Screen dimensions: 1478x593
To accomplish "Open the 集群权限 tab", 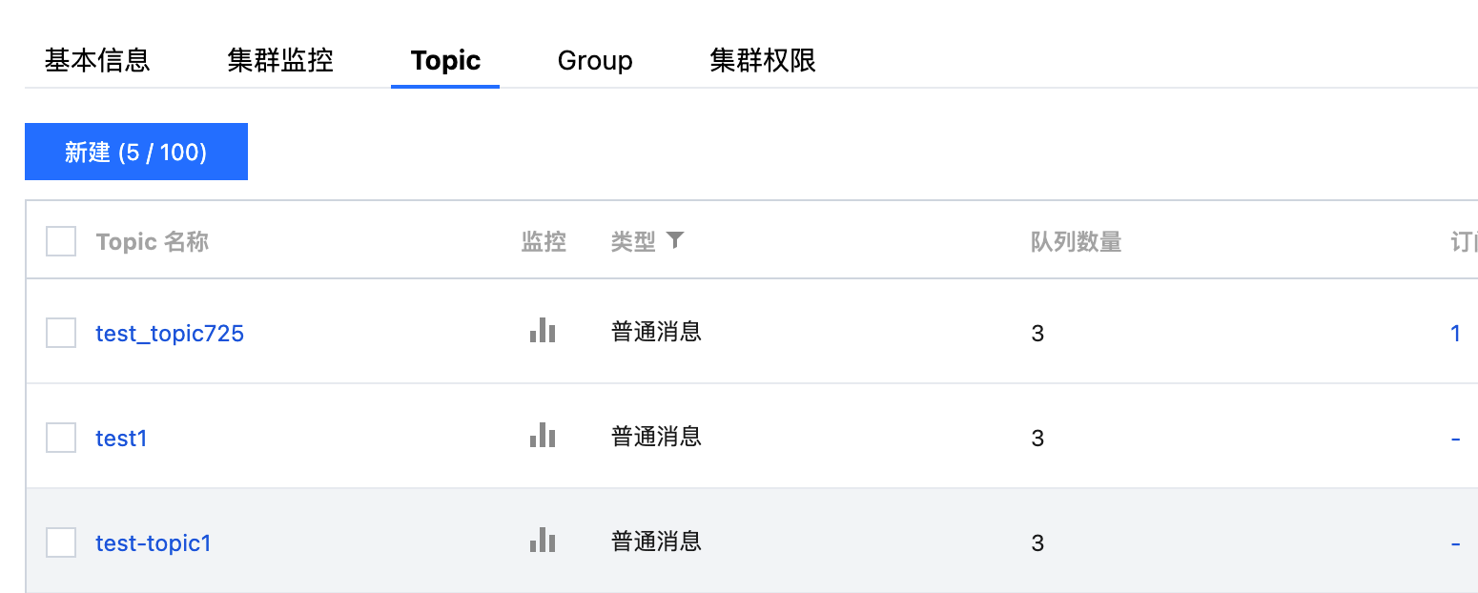I will click(x=762, y=60).
